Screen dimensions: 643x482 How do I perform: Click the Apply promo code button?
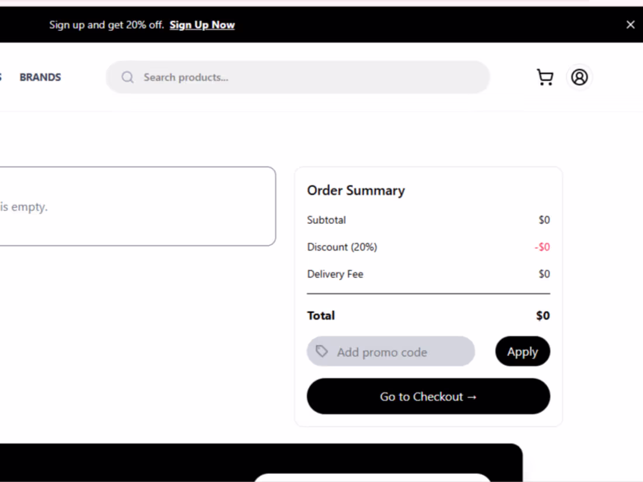523,351
